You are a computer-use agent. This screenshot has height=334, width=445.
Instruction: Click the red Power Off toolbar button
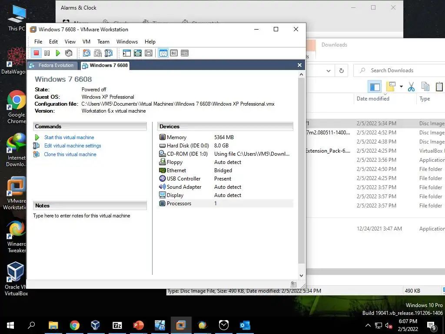point(37,53)
